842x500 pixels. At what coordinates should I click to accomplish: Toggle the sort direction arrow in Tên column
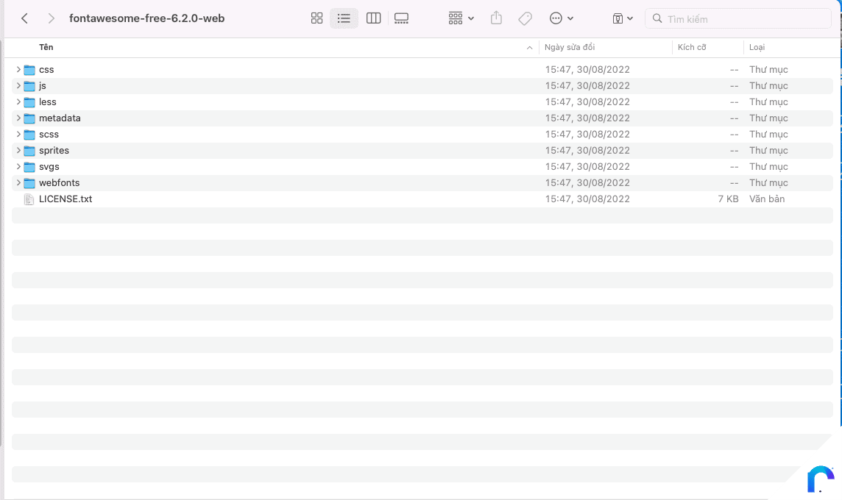point(529,48)
